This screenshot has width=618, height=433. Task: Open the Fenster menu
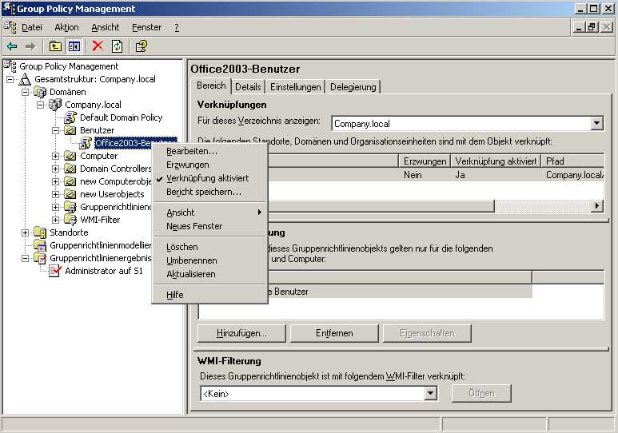point(146,27)
